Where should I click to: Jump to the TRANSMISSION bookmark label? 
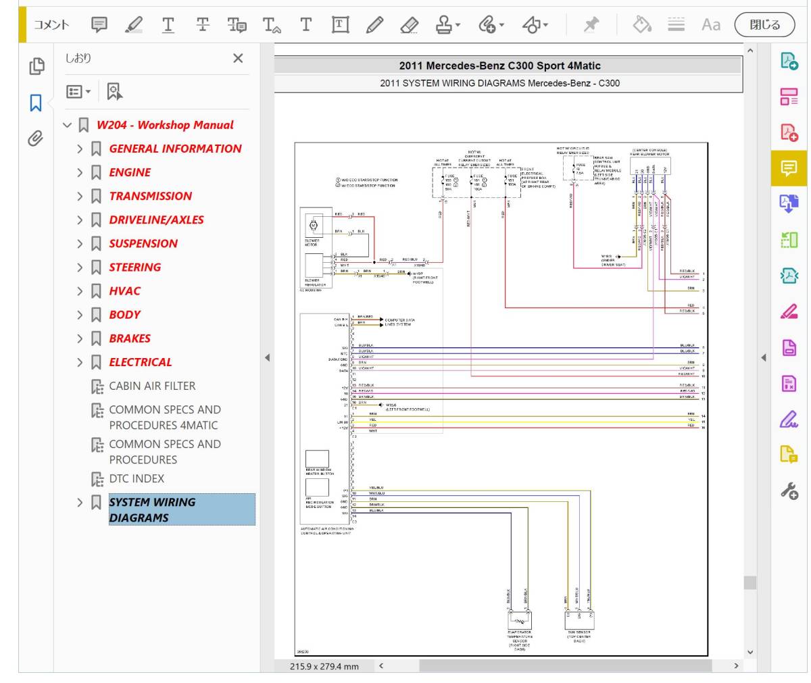(x=151, y=196)
